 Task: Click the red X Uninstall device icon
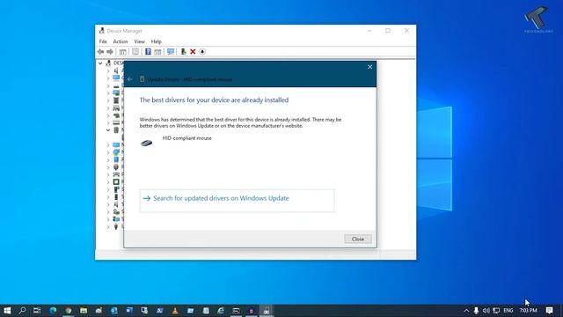click(x=193, y=52)
